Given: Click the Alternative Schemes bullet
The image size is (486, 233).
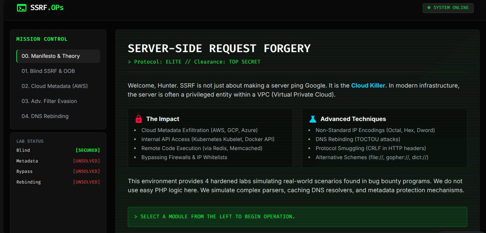Looking at the screenshot, I should click(x=372, y=157).
